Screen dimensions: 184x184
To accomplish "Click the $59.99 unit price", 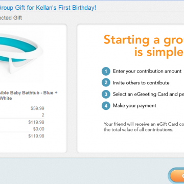I will 37,108.
